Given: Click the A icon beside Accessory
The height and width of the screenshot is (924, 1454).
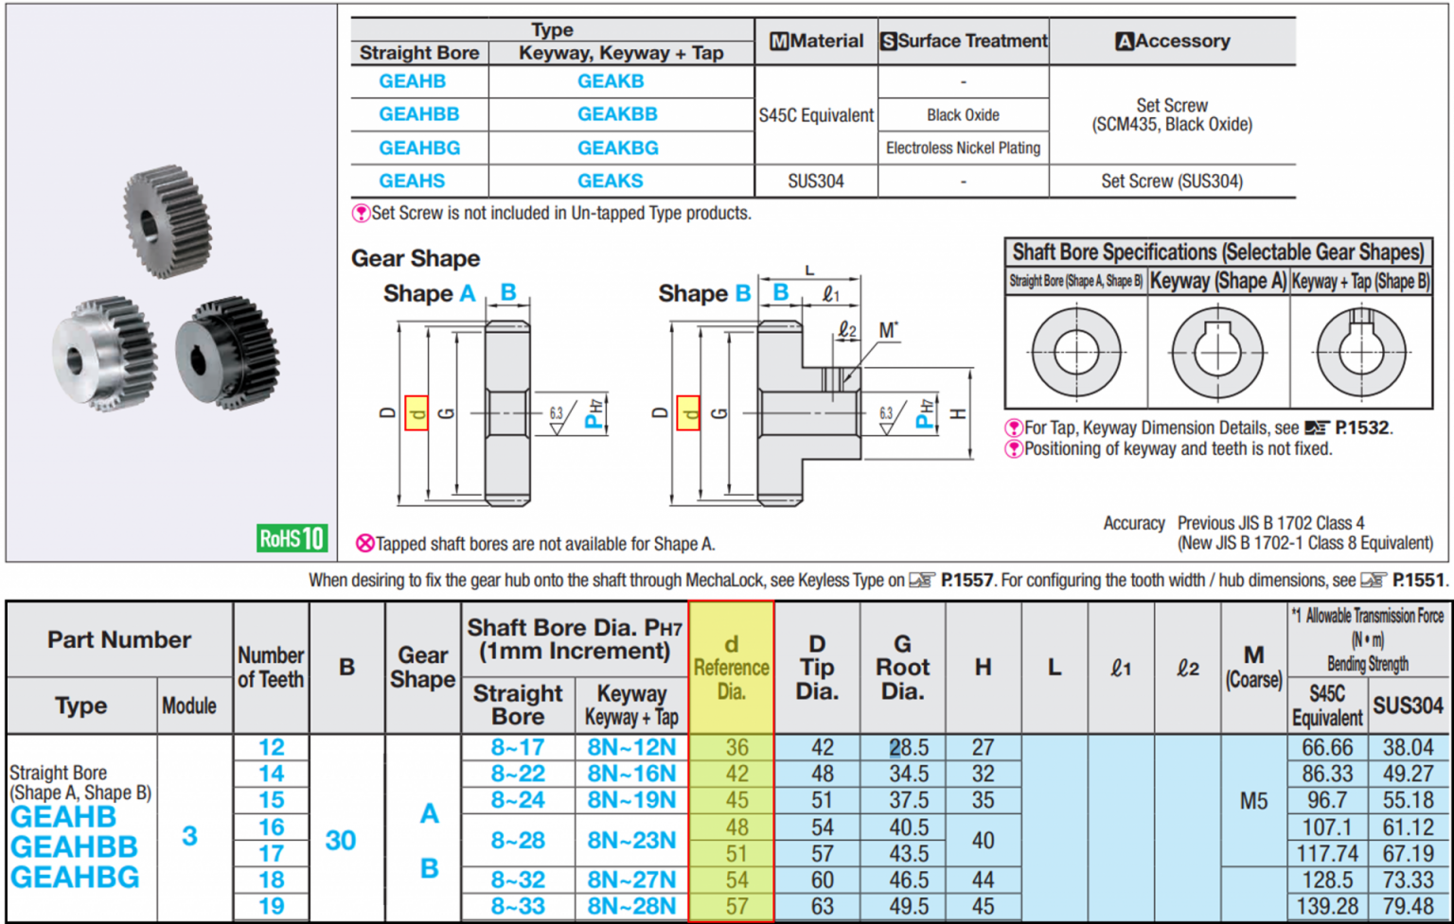Looking at the screenshot, I should (x=1125, y=42).
